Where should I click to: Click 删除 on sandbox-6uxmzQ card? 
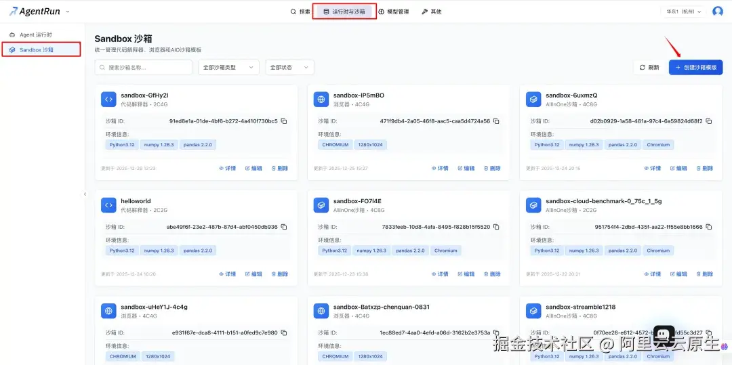pos(704,169)
